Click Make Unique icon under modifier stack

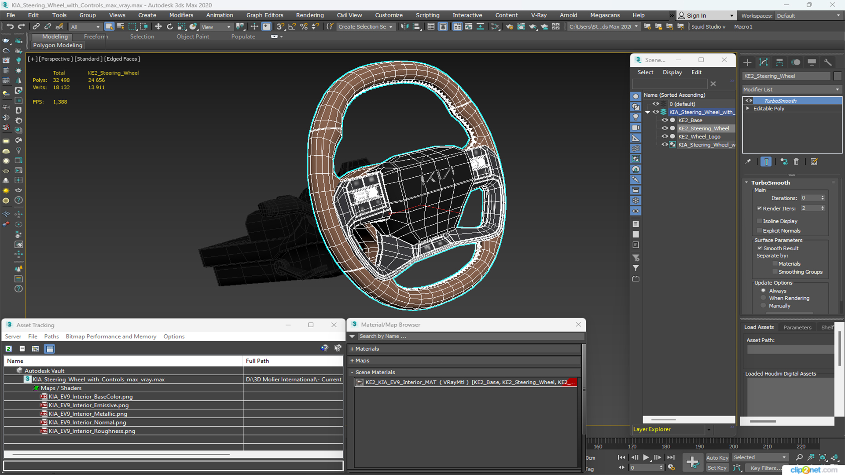[x=784, y=162]
